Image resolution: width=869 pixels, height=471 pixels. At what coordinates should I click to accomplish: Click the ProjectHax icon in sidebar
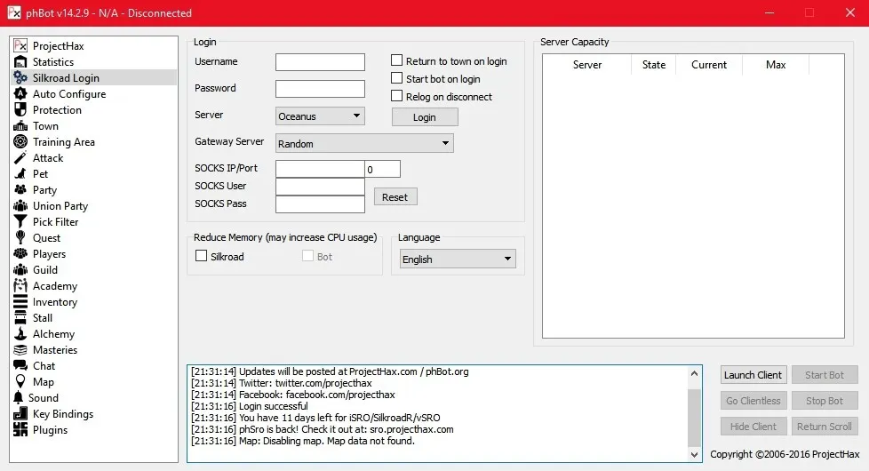point(20,45)
